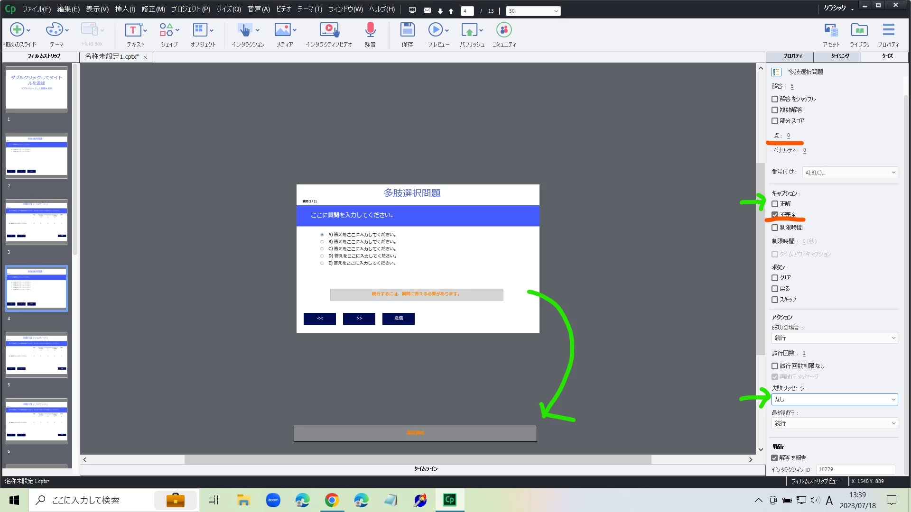Open the Community (コミュニティ) icon

pos(504,30)
